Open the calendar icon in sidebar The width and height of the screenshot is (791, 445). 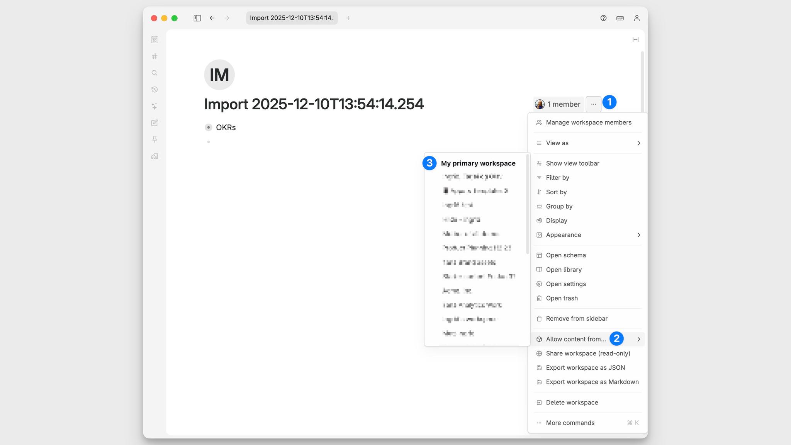[x=154, y=40]
